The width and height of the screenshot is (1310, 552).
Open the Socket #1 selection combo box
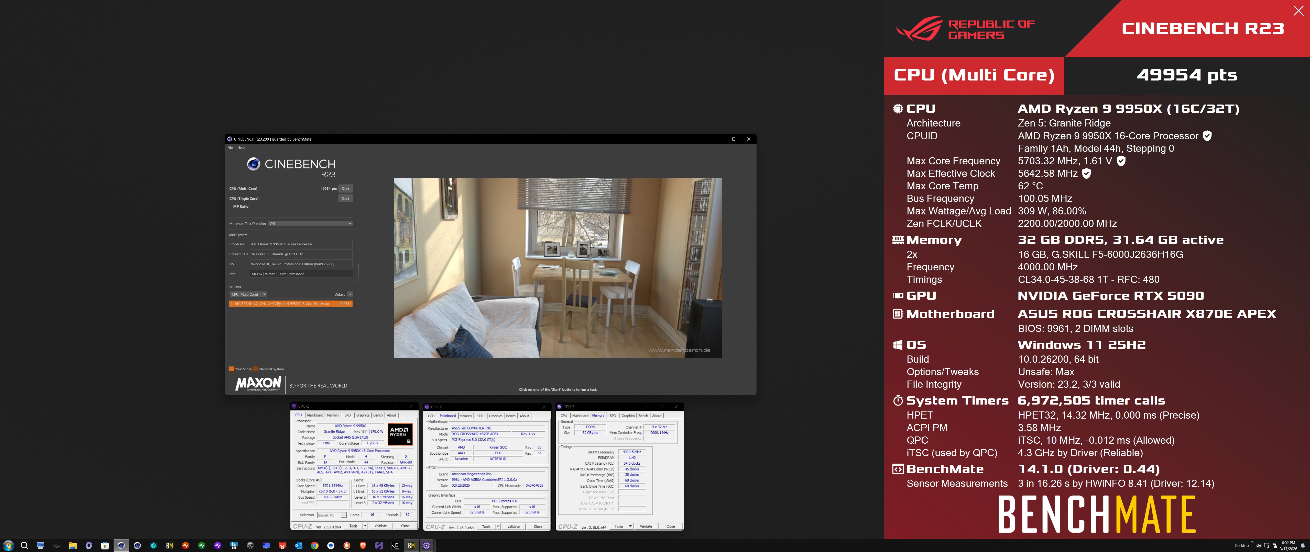click(x=332, y=515)
